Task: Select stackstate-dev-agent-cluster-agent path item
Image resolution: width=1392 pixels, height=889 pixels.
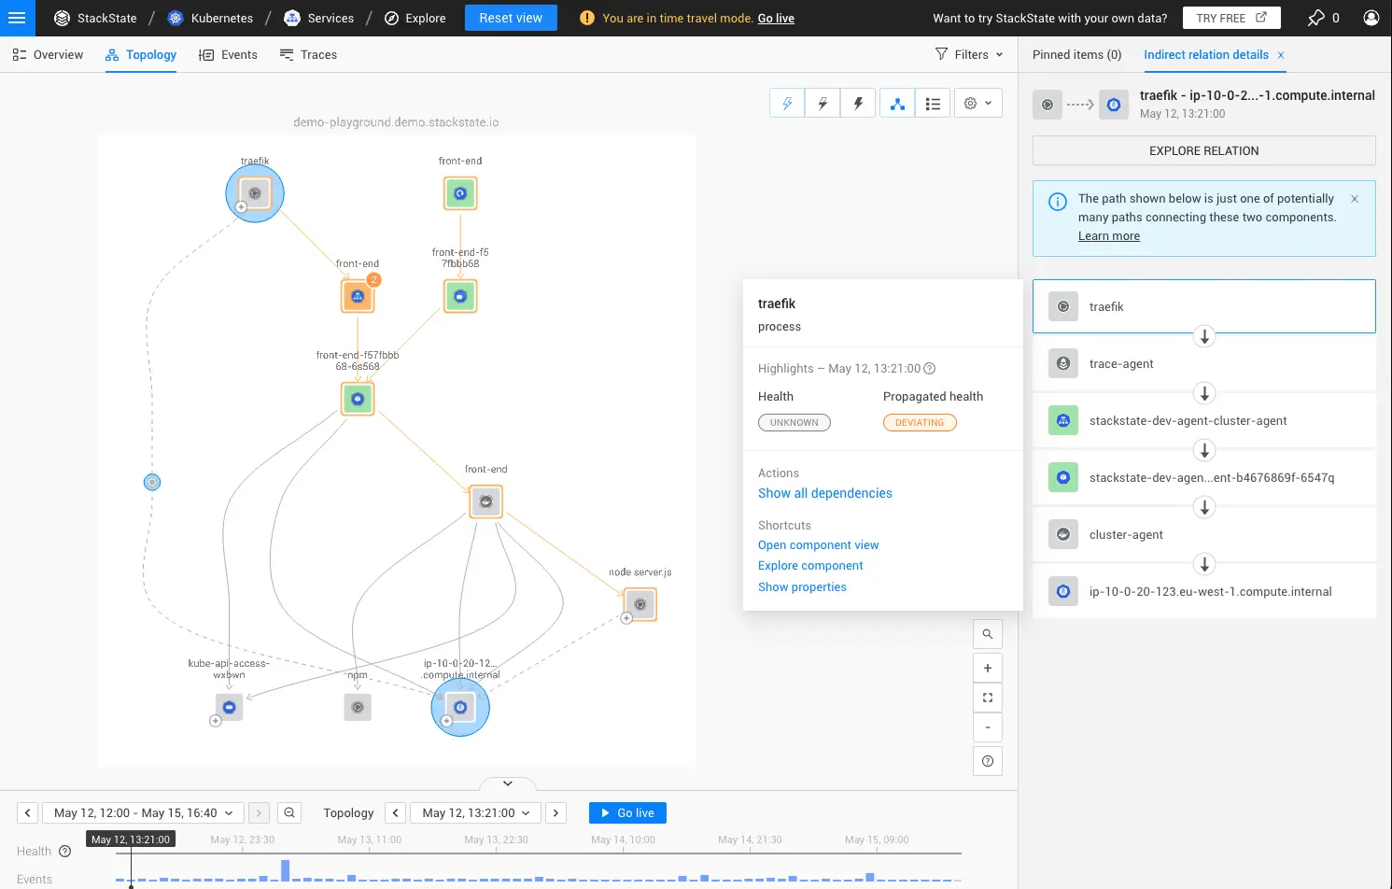Action: pyautogui.click(x=1203, y=420)
